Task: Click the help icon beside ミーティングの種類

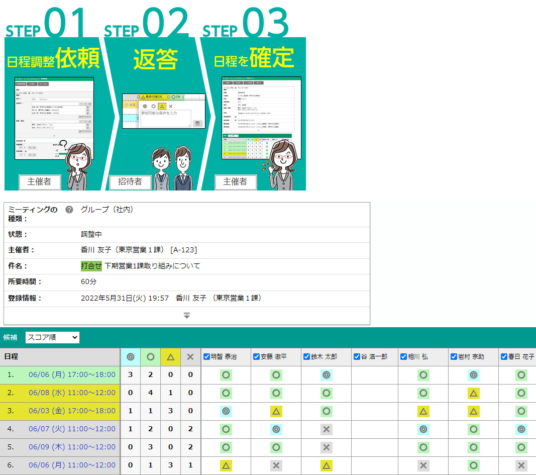Action: tap(69, 210)
